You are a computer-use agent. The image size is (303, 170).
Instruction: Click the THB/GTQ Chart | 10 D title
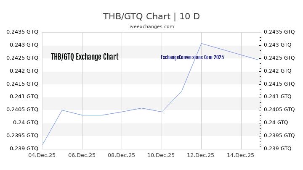click(151, 16)
